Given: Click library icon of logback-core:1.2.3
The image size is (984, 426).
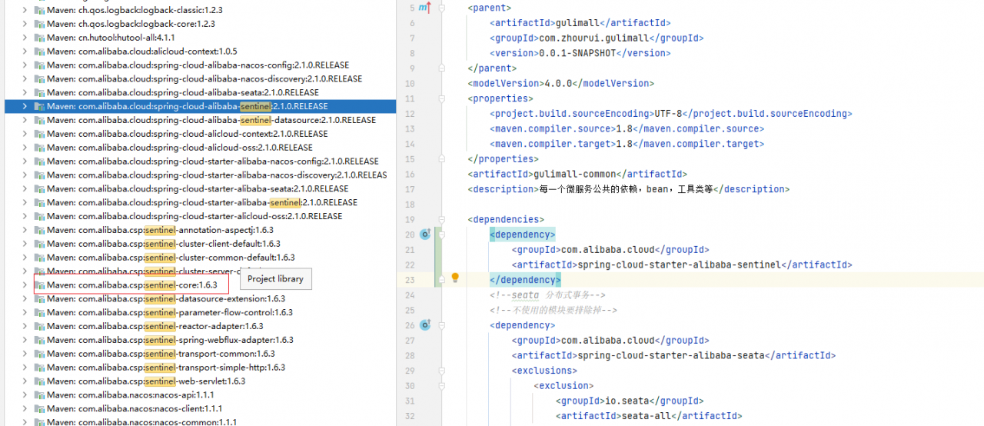Looking at the screenshot, I should click(x=39, y=24).
